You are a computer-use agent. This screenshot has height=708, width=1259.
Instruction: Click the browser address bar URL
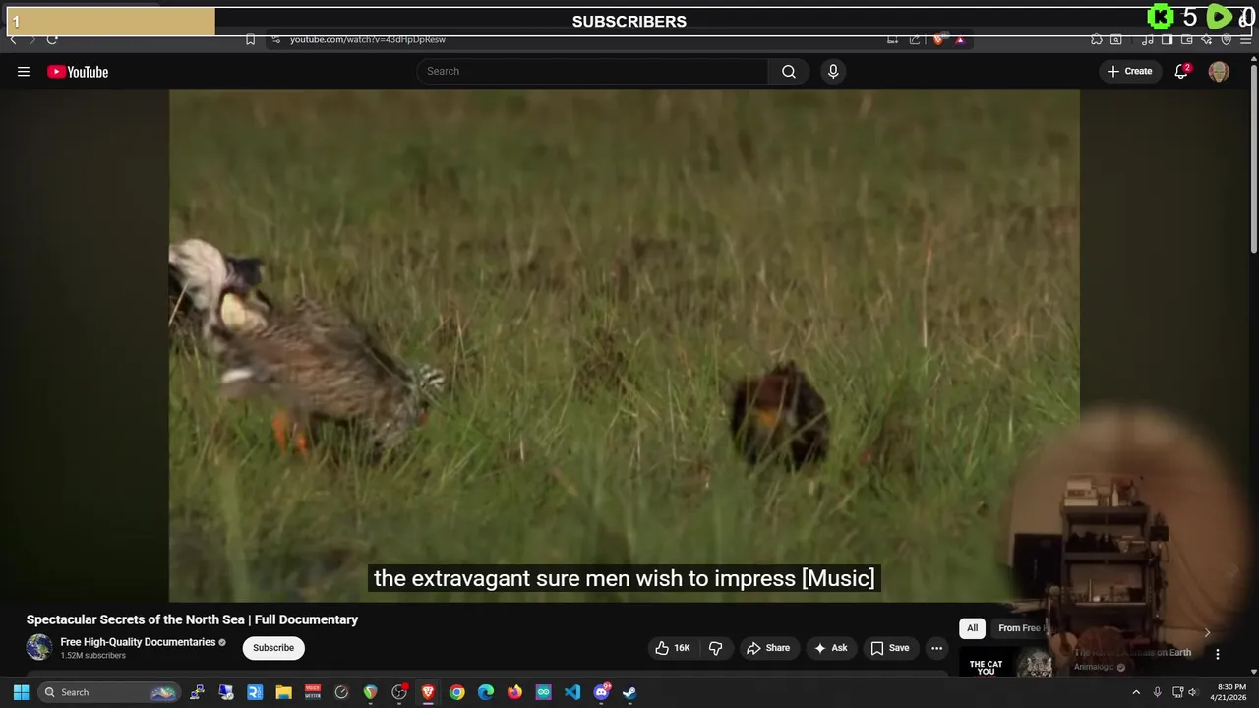[x=368, y=39]
